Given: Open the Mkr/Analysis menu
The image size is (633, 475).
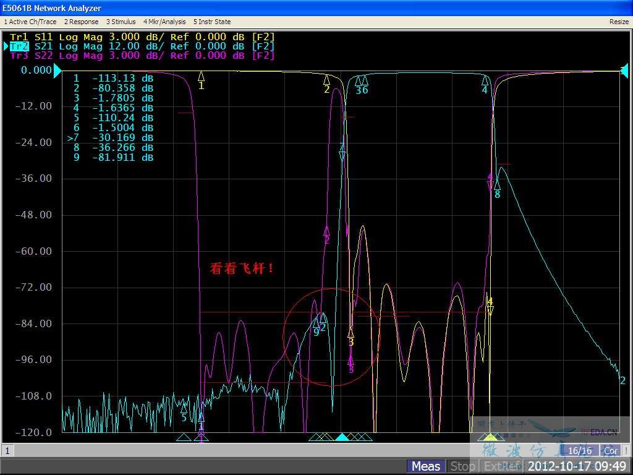Looking at the screenshot, I should [164, 22].
